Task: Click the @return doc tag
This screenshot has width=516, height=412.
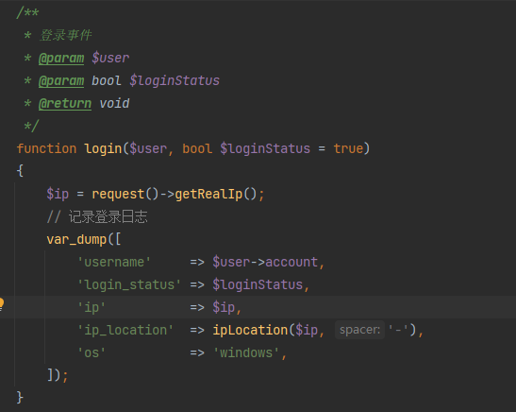Action: (65, 104)
